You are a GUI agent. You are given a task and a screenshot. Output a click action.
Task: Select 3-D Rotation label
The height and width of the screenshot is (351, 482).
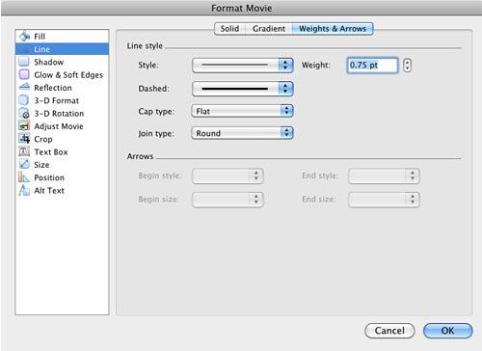click(59, 114)
